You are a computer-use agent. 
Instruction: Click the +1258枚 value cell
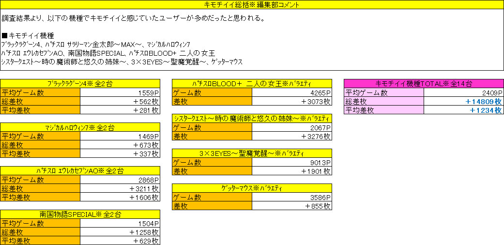tap(120, 232)
